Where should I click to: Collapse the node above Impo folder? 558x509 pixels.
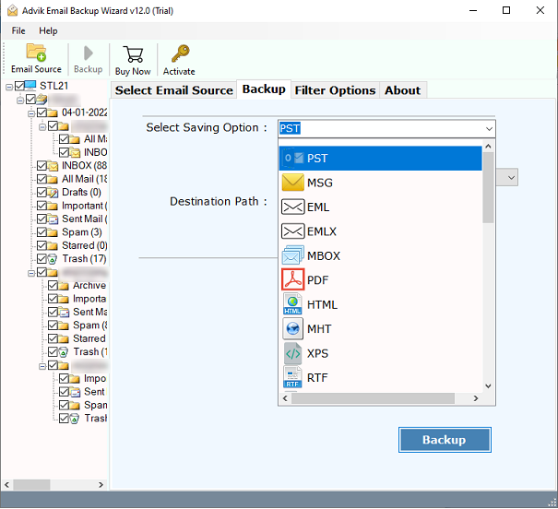42,366
